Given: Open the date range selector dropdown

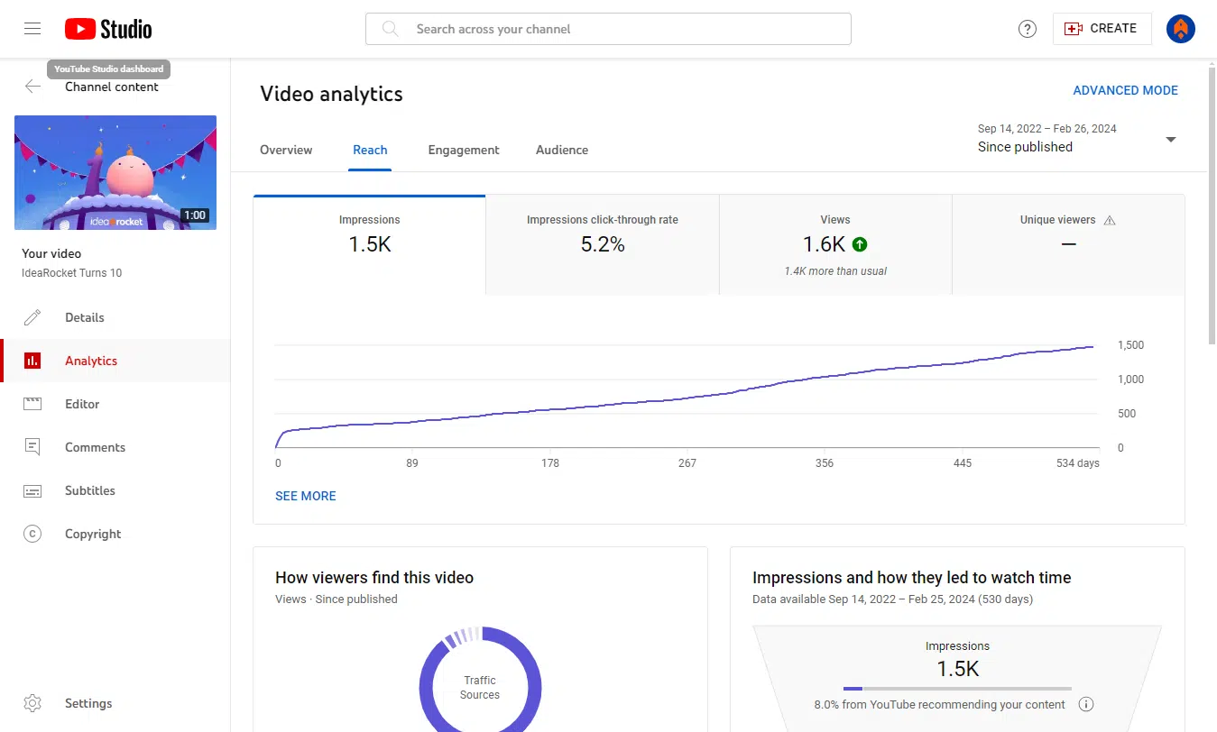Looking at the screenshot, I should coord(1170,140).
